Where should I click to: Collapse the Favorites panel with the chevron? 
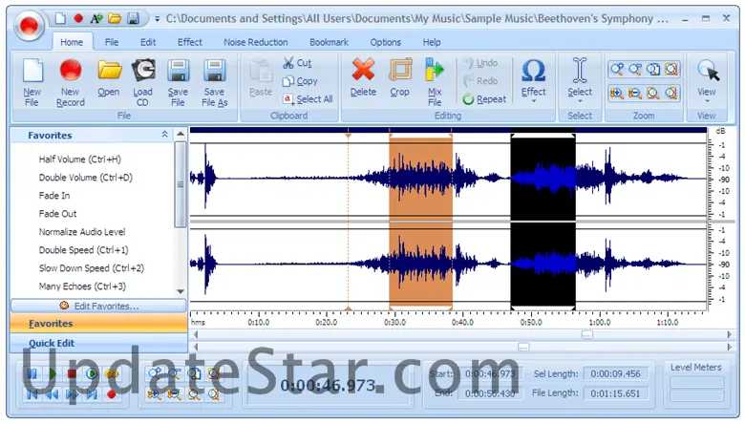tap(165, 135)
